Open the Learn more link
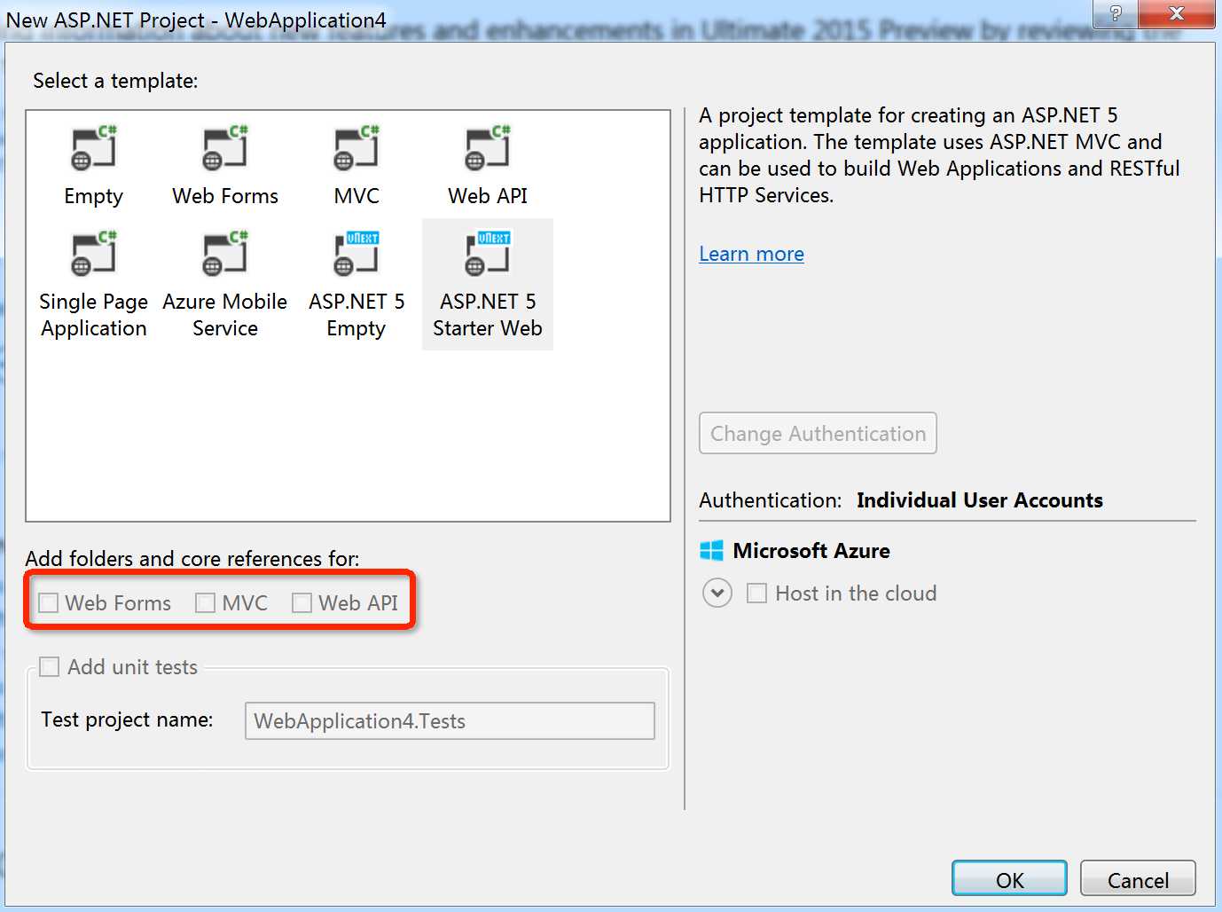 751,254
